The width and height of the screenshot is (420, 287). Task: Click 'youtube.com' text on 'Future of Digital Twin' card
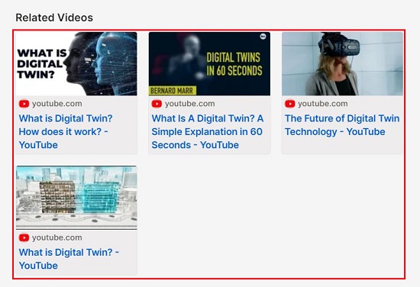323,104
